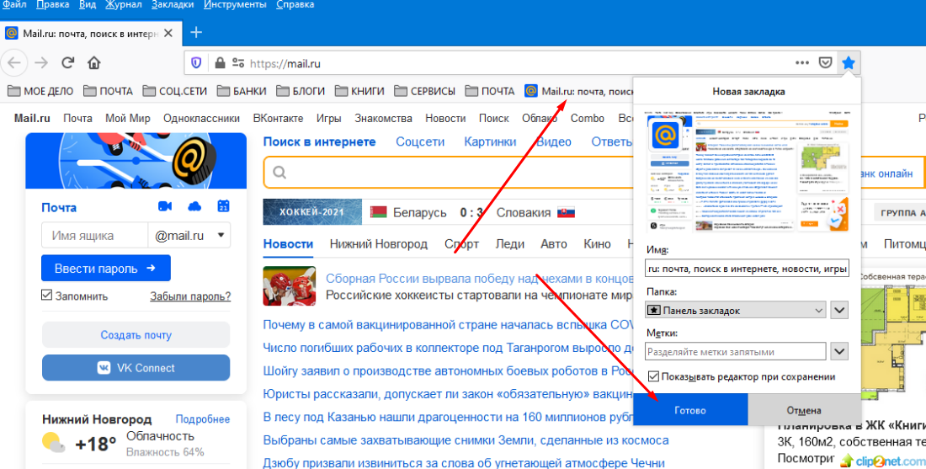Open the ХОККЕЙ-2021 banner
Image resolution: width=926 pixels, height=469 pixels.
(311, 212)
